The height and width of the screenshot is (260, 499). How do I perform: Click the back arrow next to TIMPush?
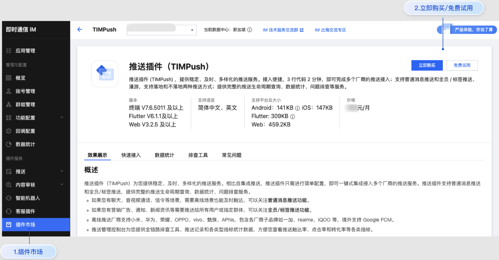[x=80, y=29]
